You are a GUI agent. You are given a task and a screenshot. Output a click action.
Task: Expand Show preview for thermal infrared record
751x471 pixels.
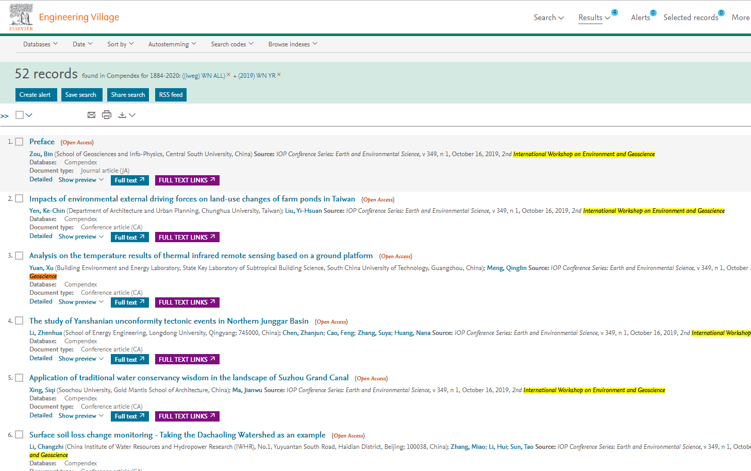click(x=81, y=302)
